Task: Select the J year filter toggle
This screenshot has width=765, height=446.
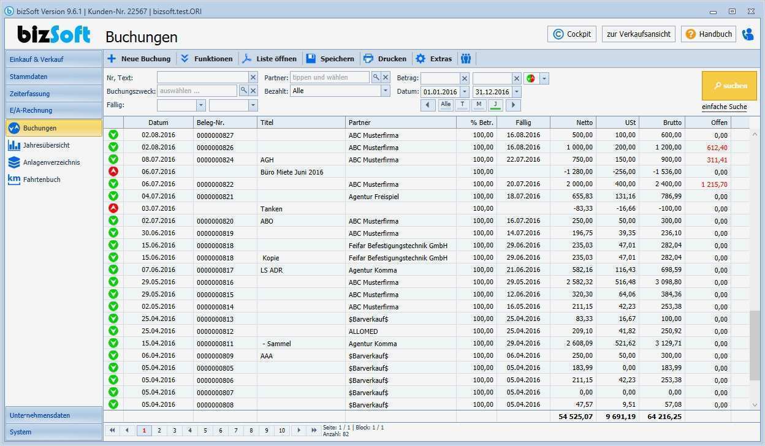Action: click(494, 105)
